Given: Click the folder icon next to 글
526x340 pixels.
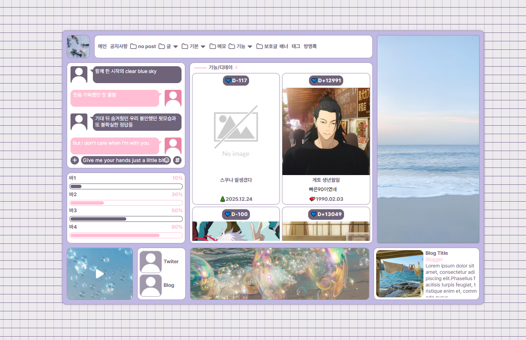Looking at the screenshot, I should pyautogui.click(x=162, y=46).
